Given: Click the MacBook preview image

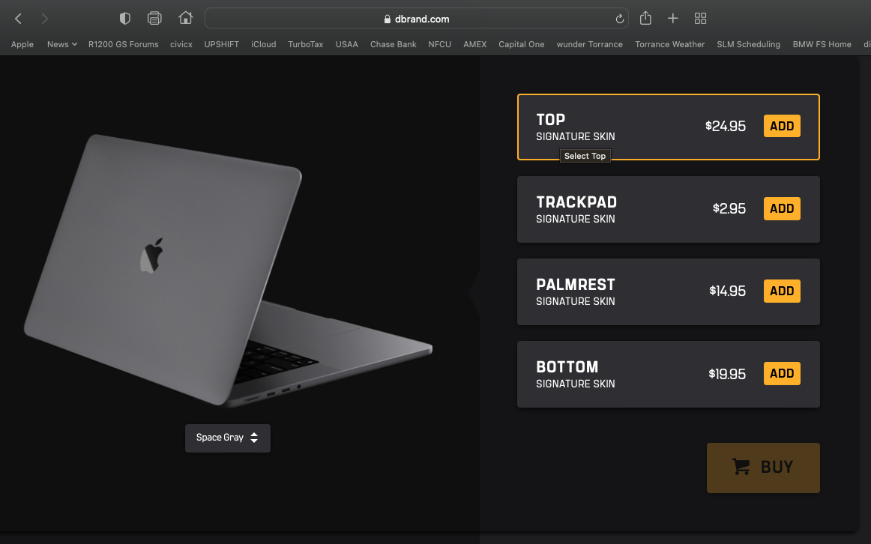Looking at the screenshot, I should point(228,271).
